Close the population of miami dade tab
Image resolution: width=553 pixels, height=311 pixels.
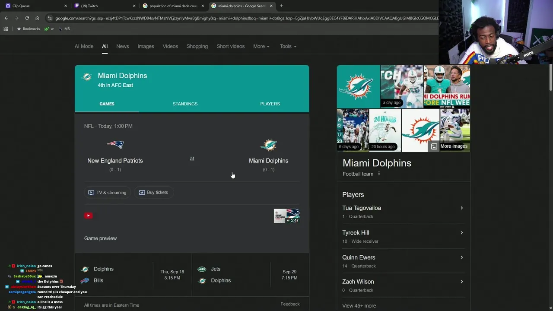pyautogui.click(x=203, y=6)
